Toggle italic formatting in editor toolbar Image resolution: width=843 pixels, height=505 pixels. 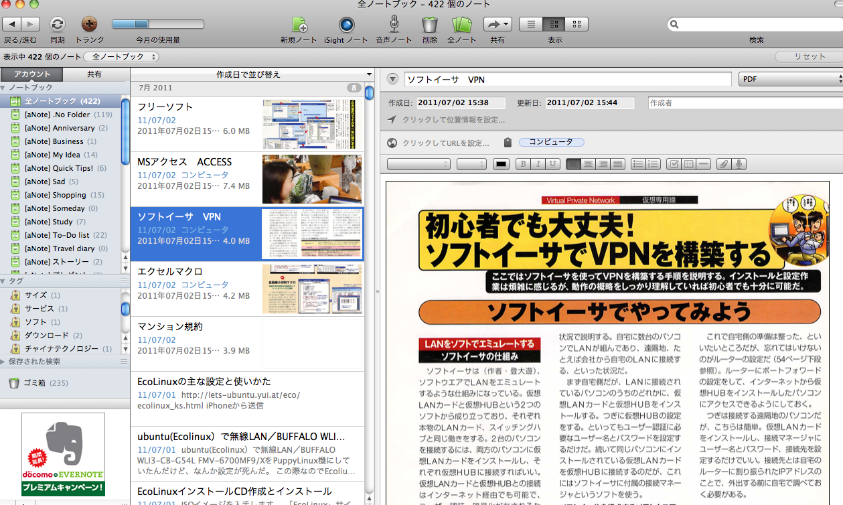[x=538, y=164]
